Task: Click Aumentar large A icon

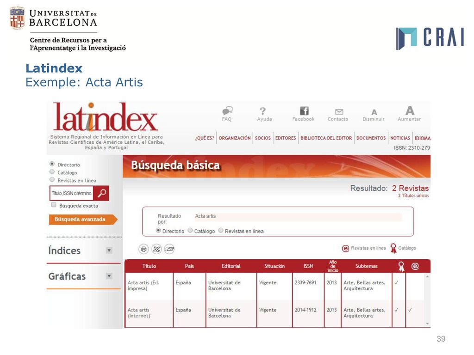Action: pos(410,110)
